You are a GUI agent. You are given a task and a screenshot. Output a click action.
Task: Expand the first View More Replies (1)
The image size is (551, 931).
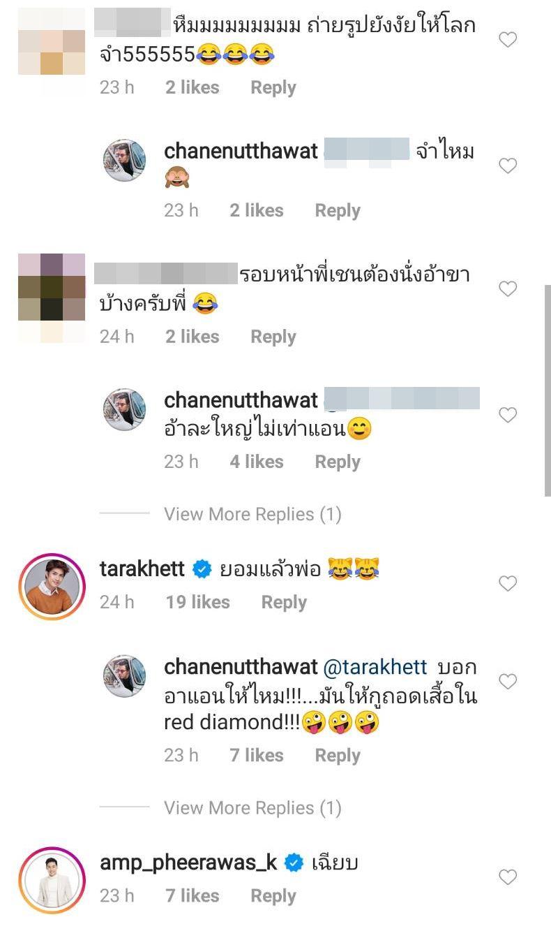252,515
